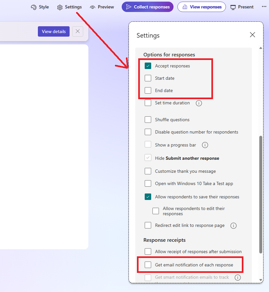Enable Set time duration checkbox
The height and width of the screenshot is (292, 269).
tap(148, 103)
